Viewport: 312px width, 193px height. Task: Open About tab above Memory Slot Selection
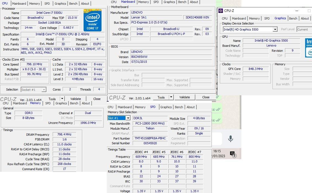point(191,107)
